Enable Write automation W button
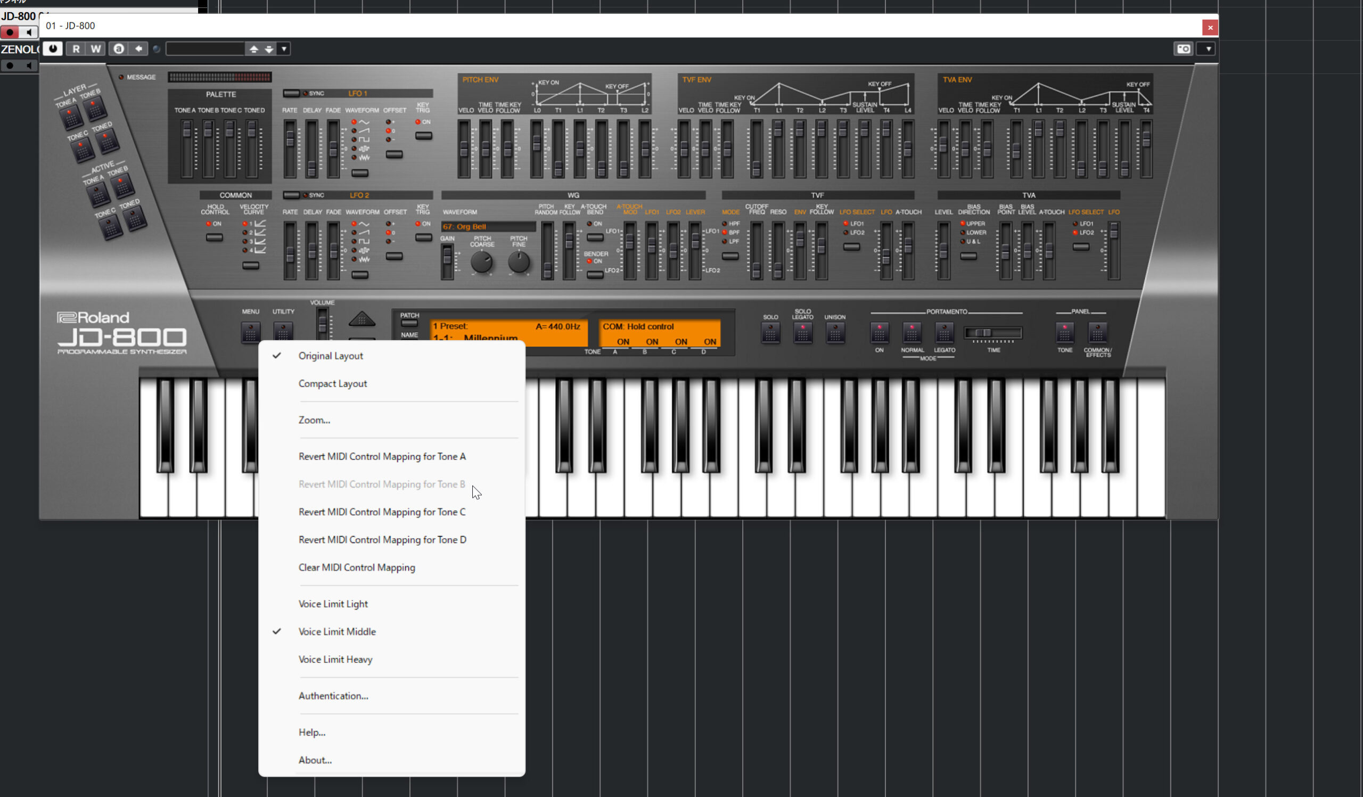This screenshot has width=1363, height=797. coord(96,48)
